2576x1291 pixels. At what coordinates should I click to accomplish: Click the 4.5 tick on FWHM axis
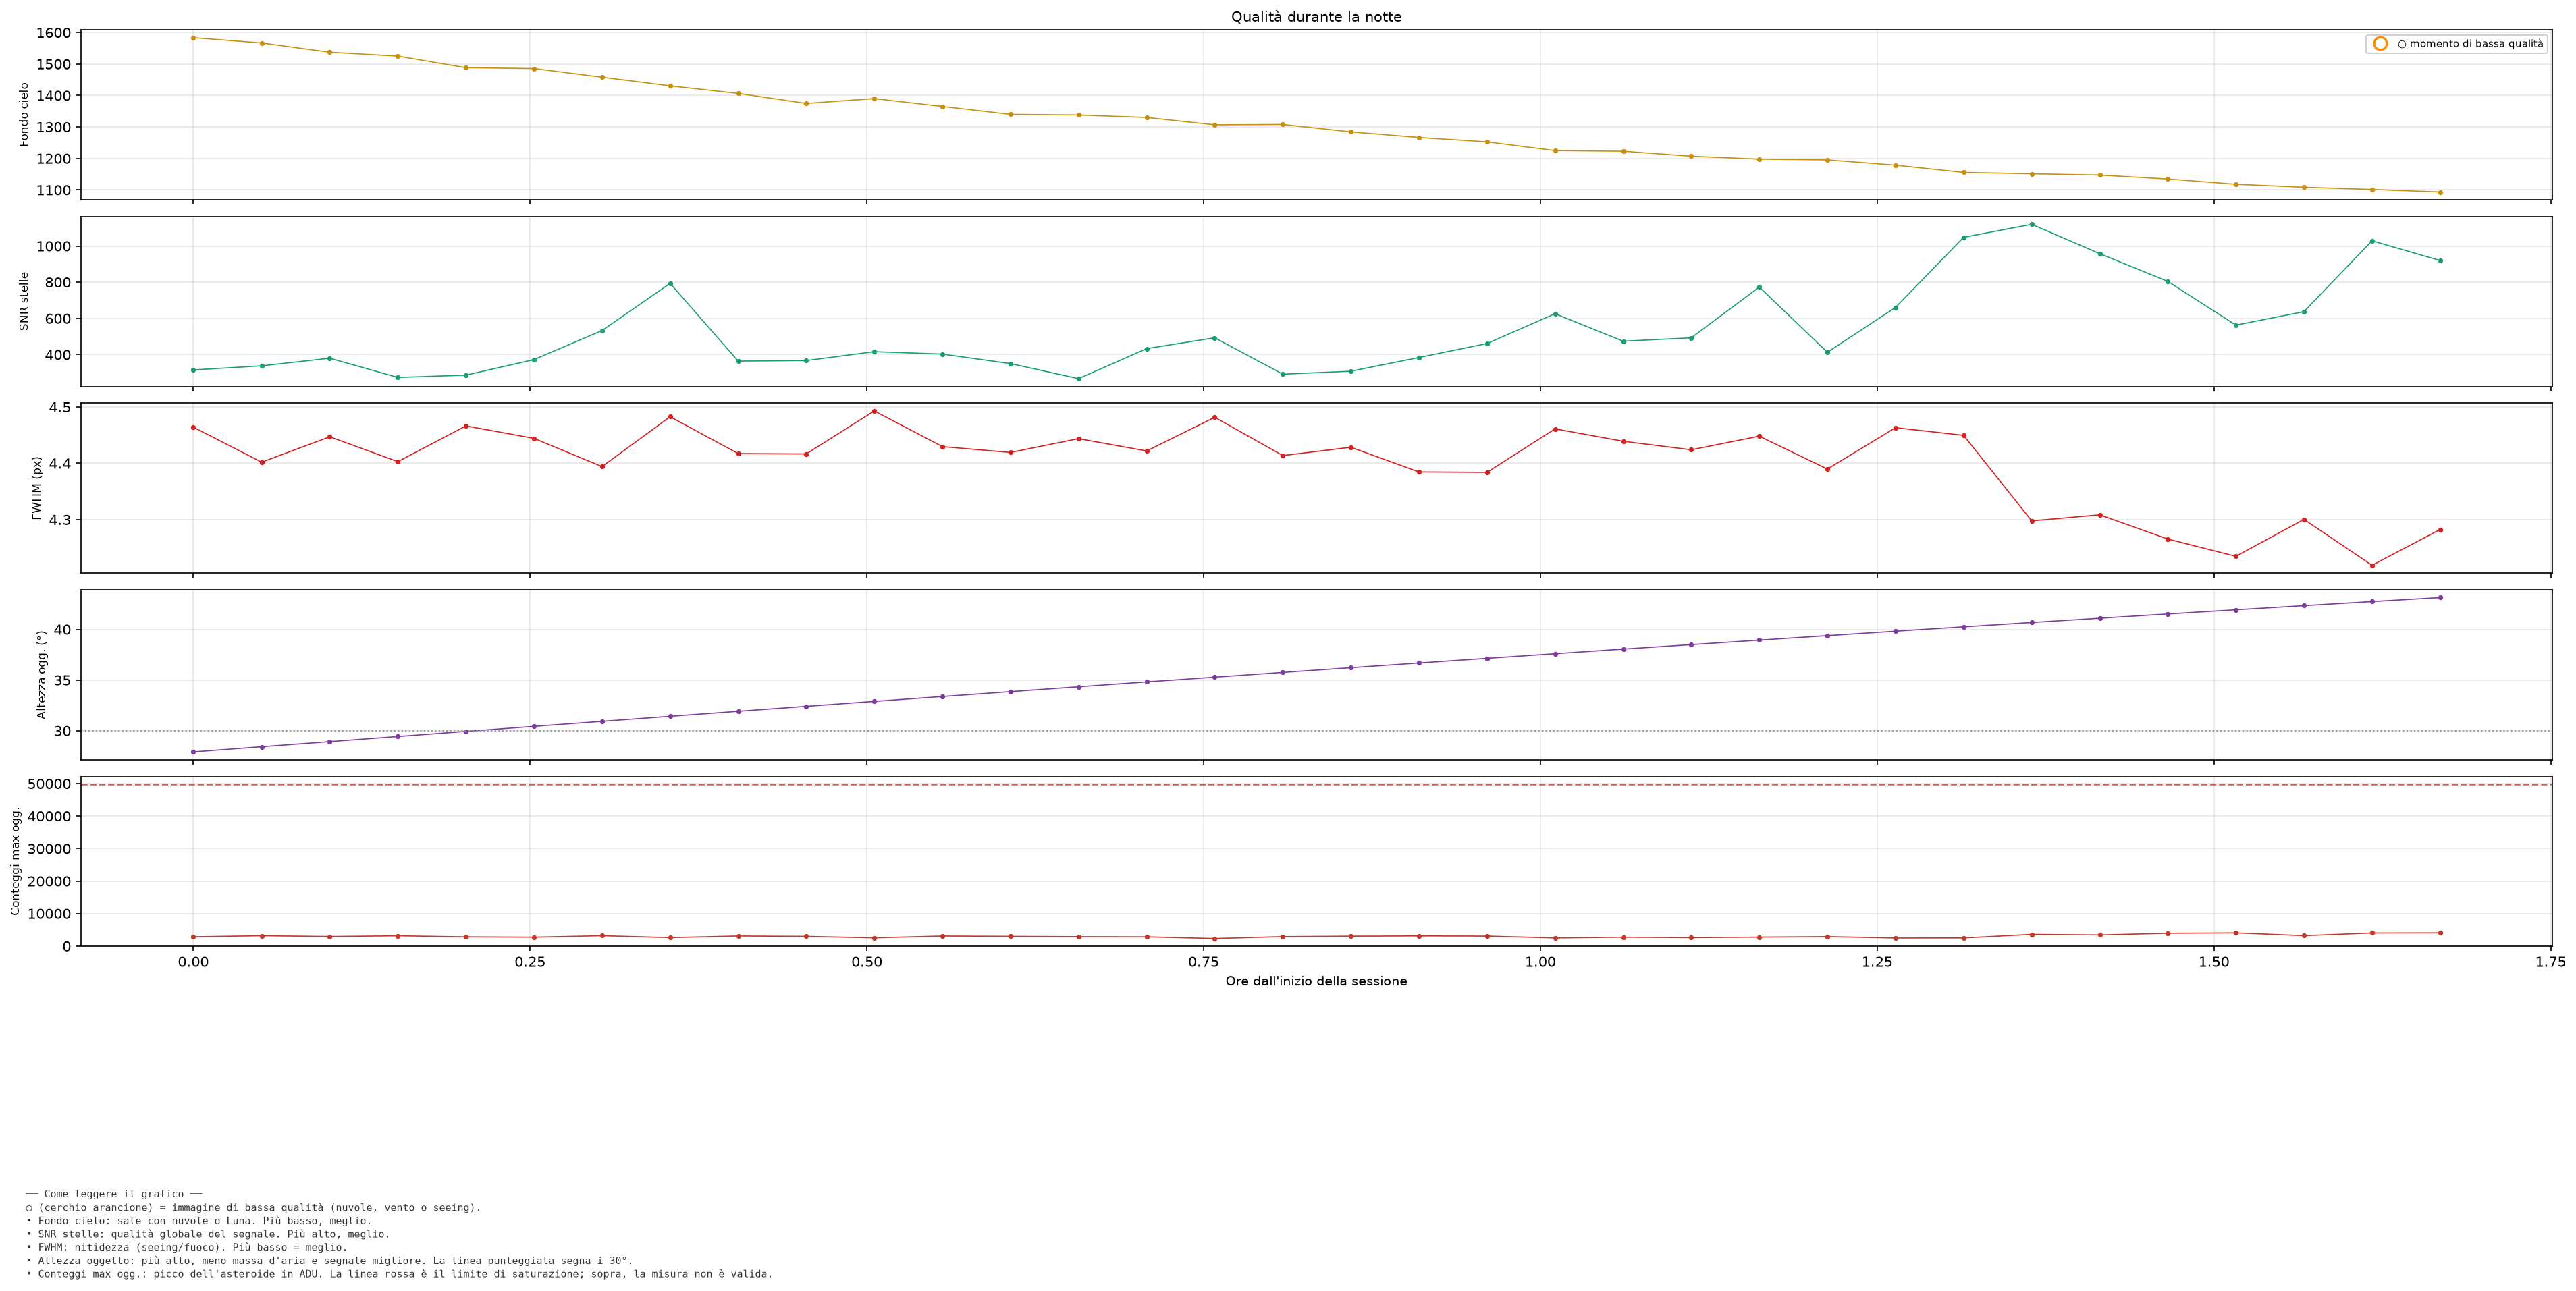click(60, 408)
